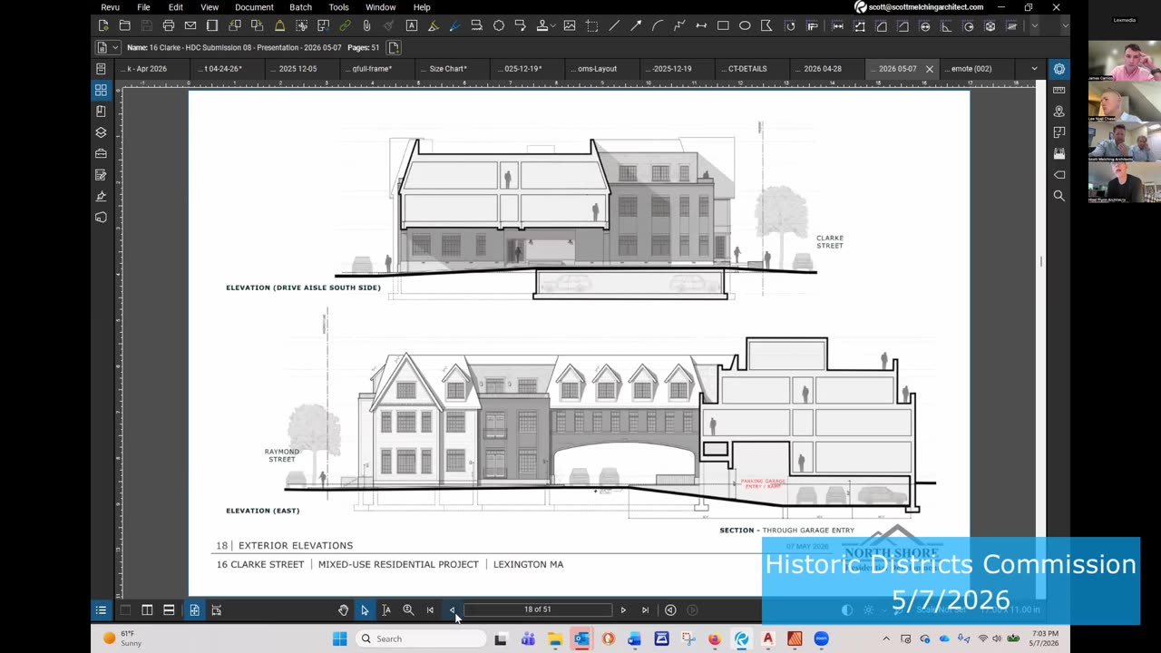Select the Arc tool
Viewport: 1161px width, 653px height.
(658, 25)
